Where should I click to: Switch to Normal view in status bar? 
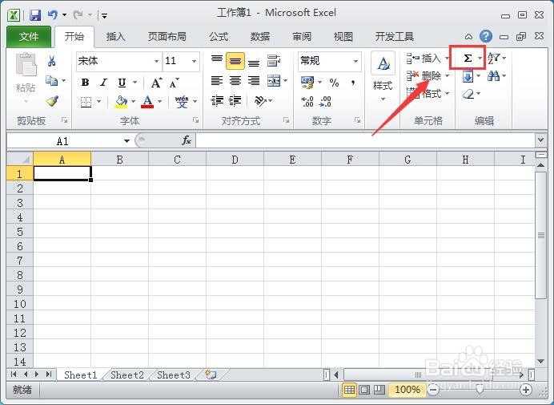[x=349, y=390]
